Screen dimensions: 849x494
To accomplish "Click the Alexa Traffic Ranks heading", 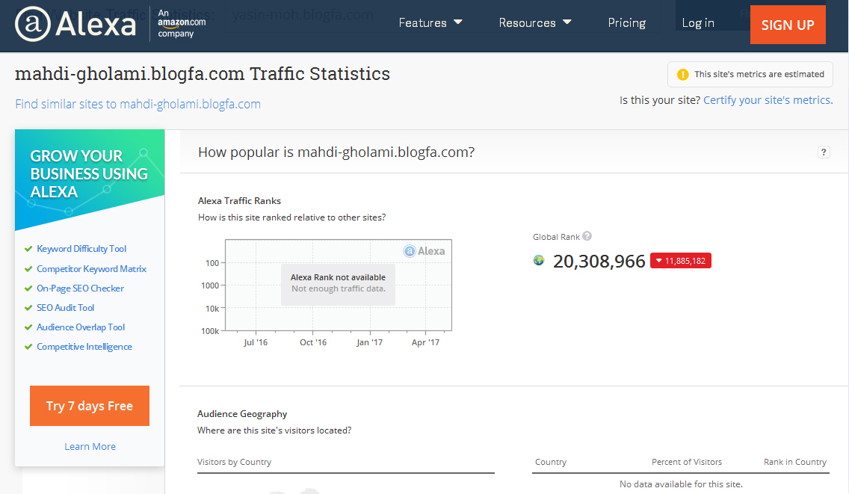I will coord(239,201).
